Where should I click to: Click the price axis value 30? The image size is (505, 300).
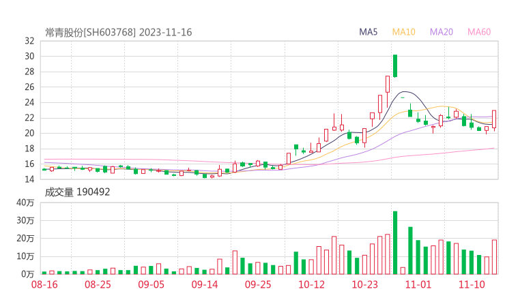29,57
